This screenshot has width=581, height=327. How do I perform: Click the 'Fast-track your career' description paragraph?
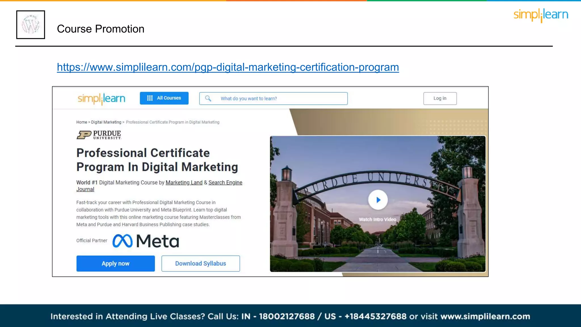(159, 213)
